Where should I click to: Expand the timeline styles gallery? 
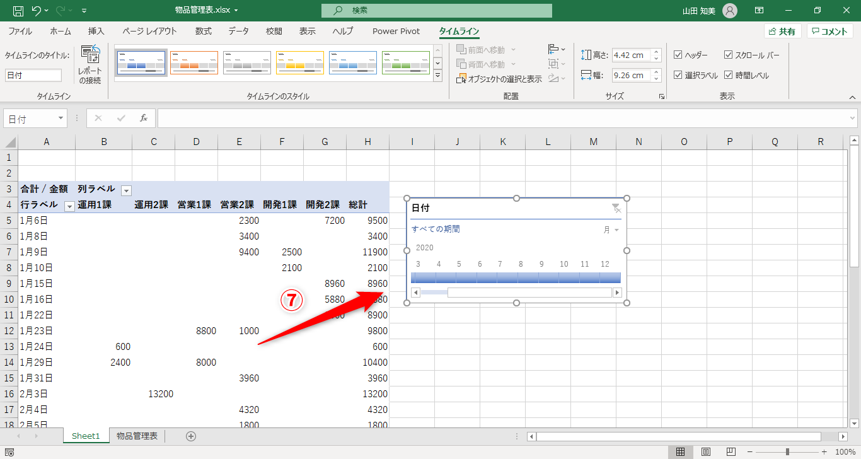pyautogui.click(x=438, y=76)
